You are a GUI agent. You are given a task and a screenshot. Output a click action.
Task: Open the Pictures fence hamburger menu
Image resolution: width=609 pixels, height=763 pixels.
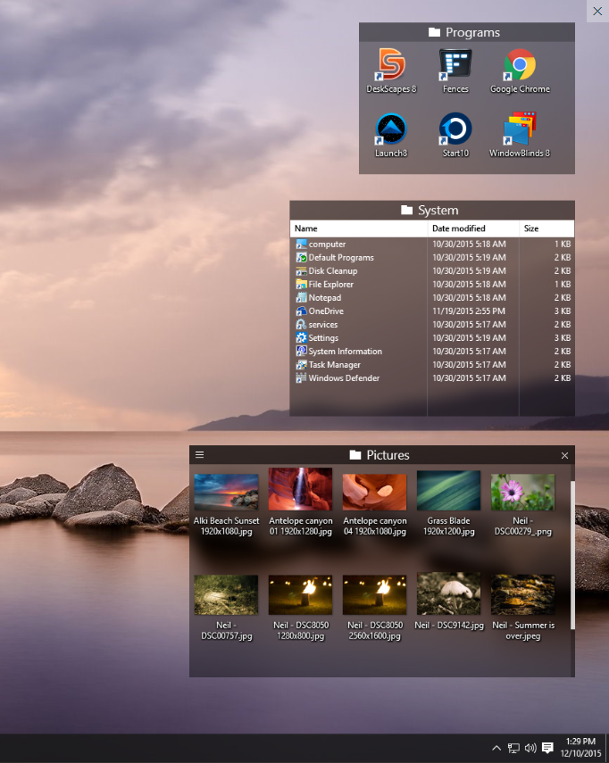(200, 454)
